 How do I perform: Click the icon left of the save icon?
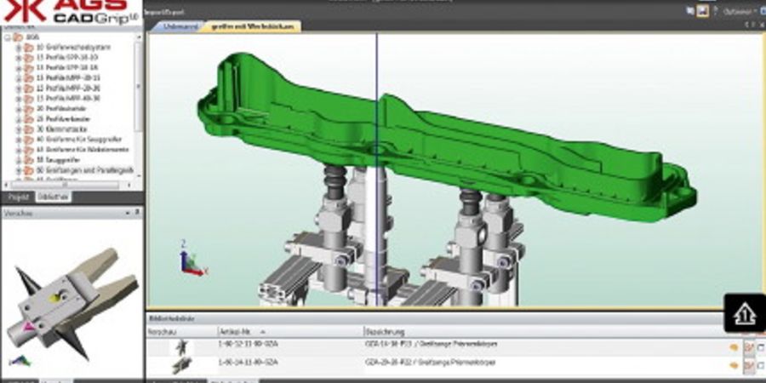click(x=690, y=11)
